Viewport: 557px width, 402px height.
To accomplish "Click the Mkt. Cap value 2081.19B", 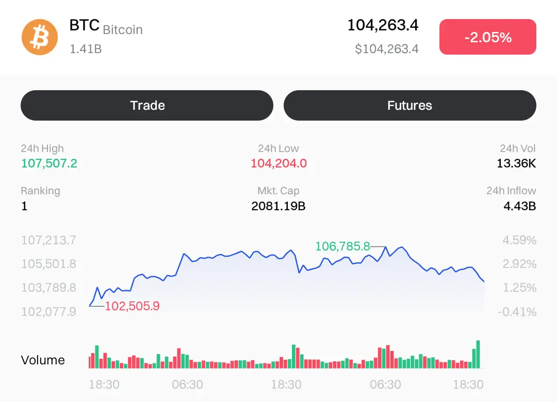I will [x=278, y=206].
